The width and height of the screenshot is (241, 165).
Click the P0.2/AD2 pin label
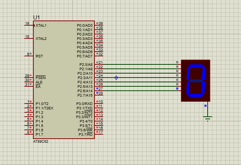85,34
